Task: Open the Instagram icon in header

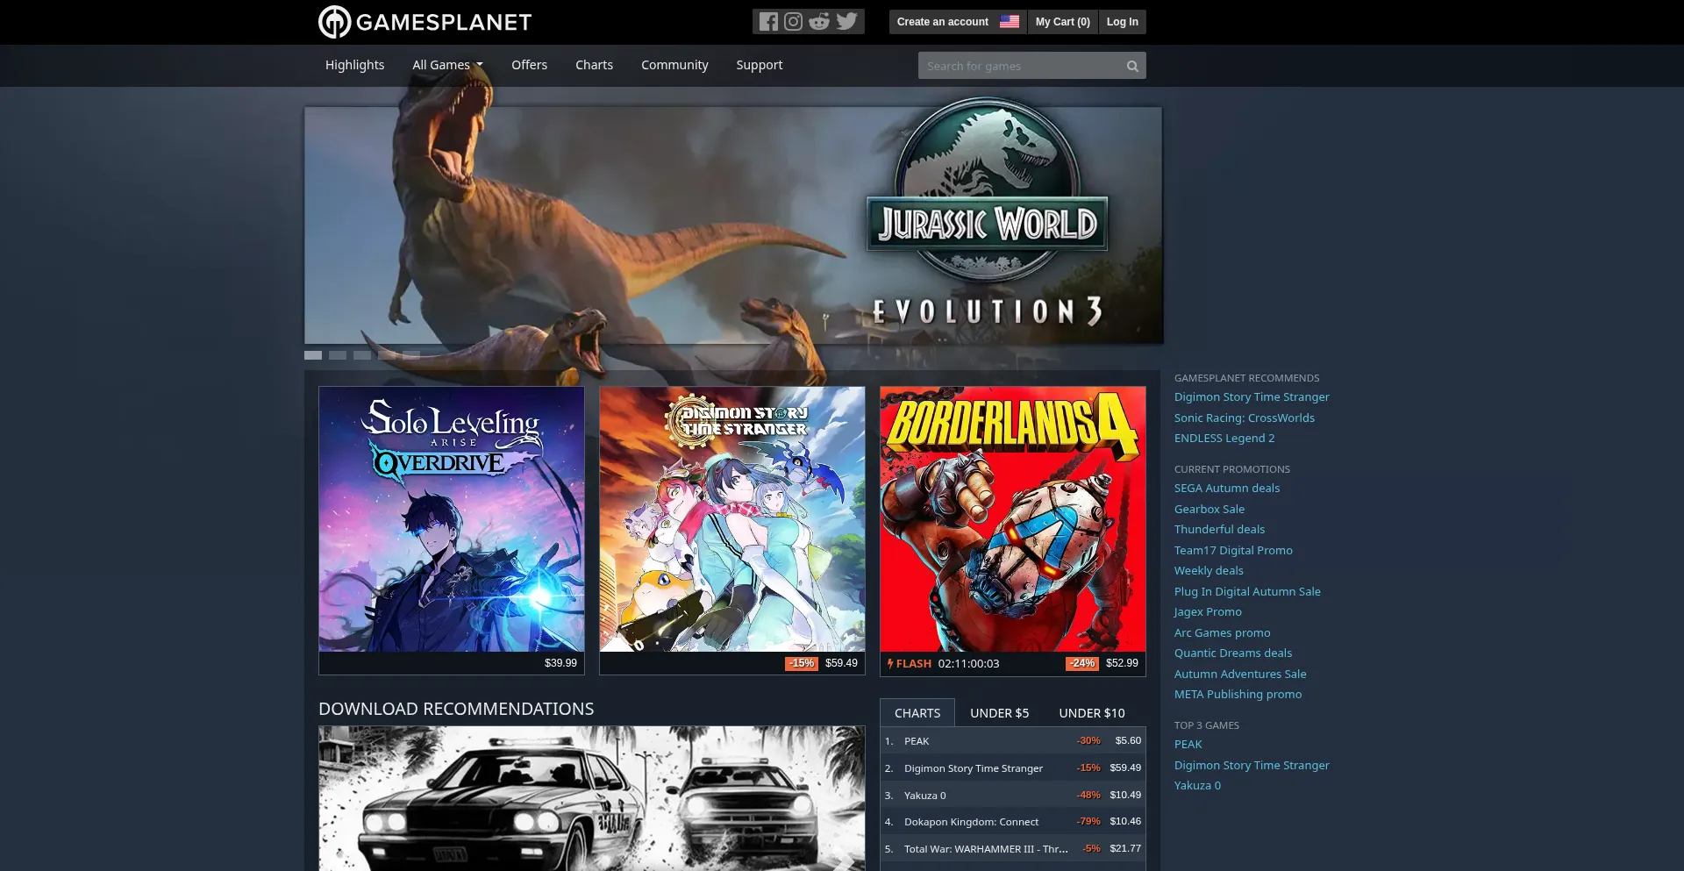Action: tap(793, 22)
